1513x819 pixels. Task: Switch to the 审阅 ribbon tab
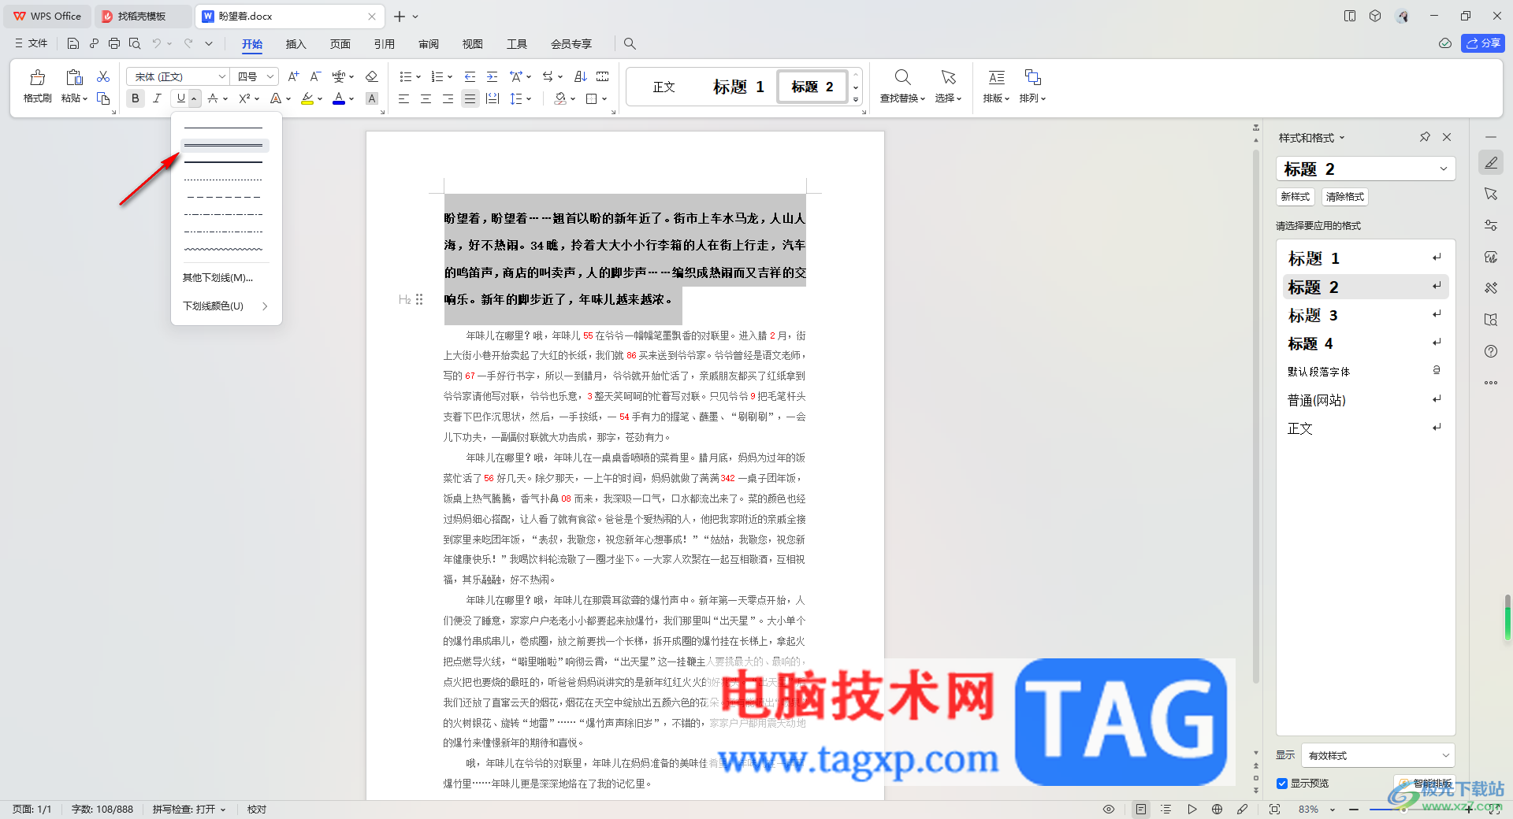coord(428,44)
